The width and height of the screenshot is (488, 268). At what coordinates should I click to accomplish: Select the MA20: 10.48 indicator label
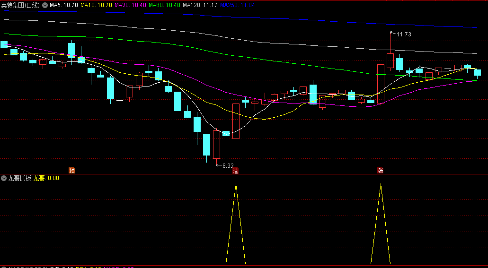[131, 5]
